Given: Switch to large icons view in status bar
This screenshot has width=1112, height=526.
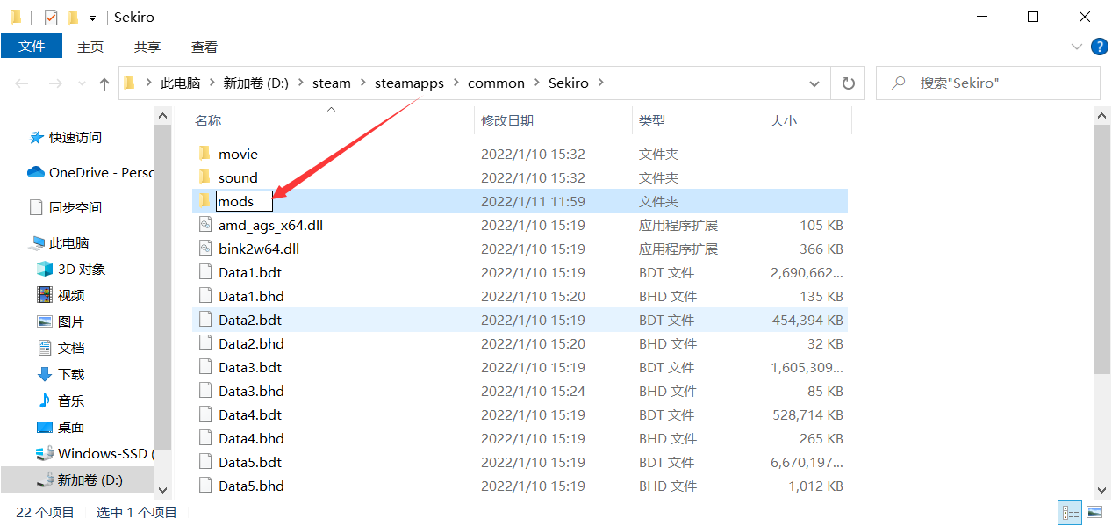Looking at the screenshot, I should click(1094, 512).
